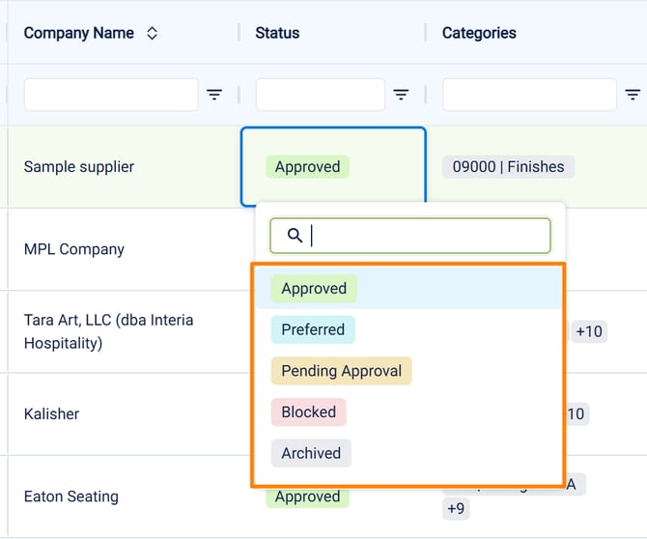Select the Preferred status option
Image resolution: width=647 pixels, height=539 pixels.
(x=313, y=329)
